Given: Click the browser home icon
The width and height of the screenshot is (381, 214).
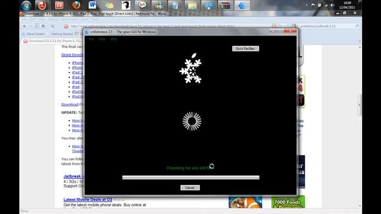Looking at the screenshot, I should (x=43, y=26).
